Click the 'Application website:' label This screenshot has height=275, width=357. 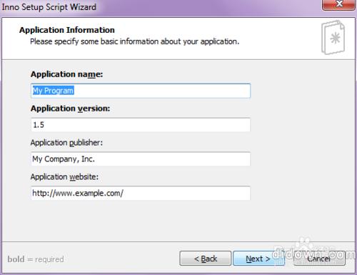pos(64,176)
